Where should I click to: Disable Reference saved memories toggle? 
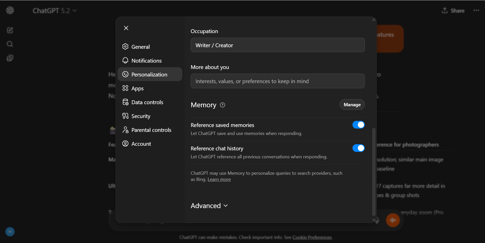coord(358,125)
